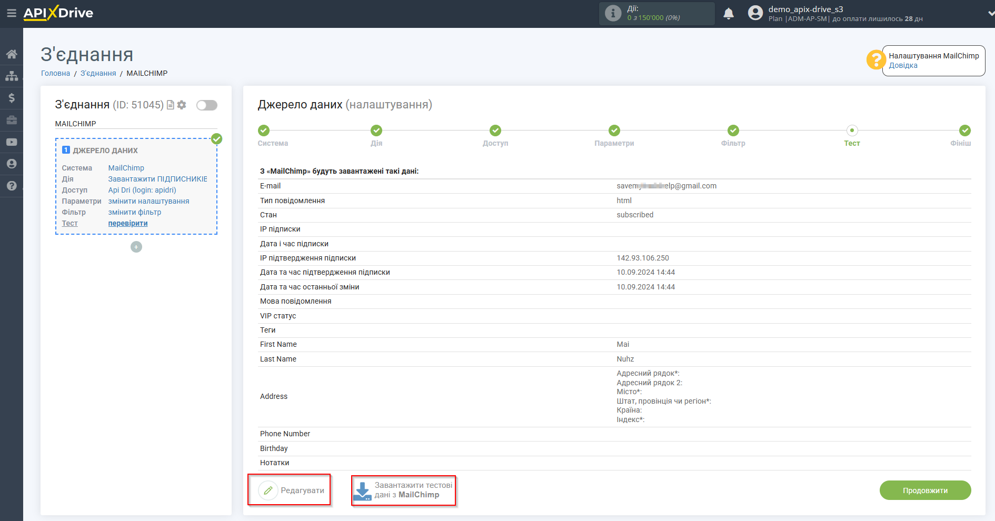
Task: Click the ДЖЕРЕЛО ДАНИХ block header
Action: (105, 151)
